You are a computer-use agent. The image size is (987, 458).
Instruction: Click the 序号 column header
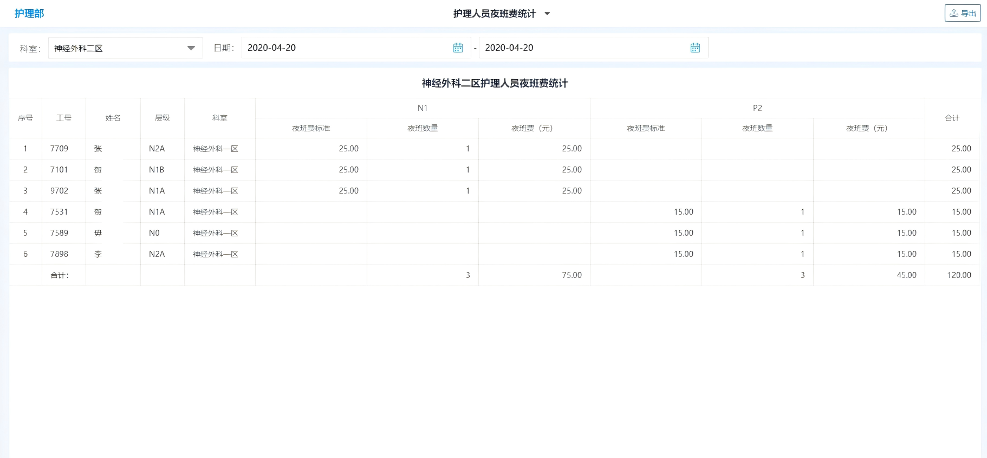click(25, 118)
